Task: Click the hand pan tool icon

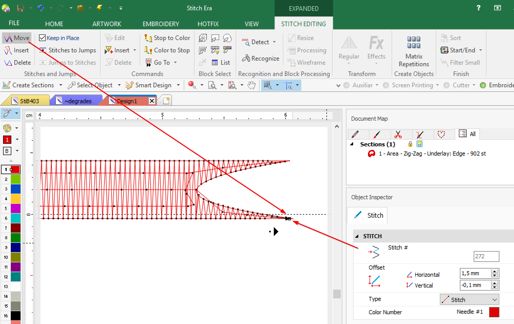Action: pyautogui.click(x=252, y=85)
